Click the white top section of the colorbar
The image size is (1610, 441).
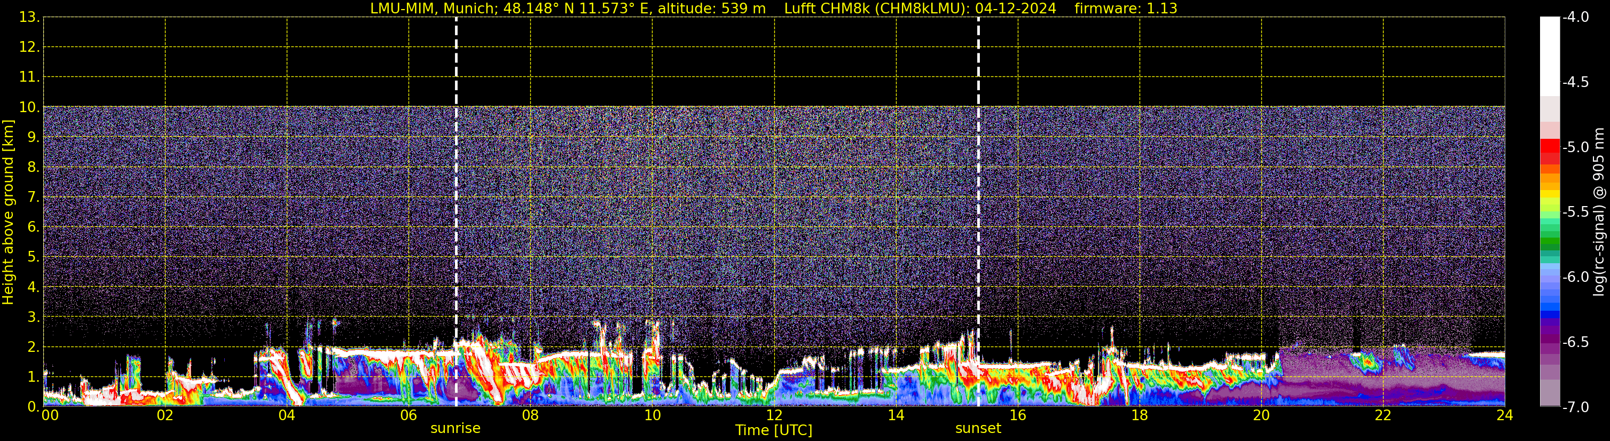pyautogui.click(x=1550, y=56)
